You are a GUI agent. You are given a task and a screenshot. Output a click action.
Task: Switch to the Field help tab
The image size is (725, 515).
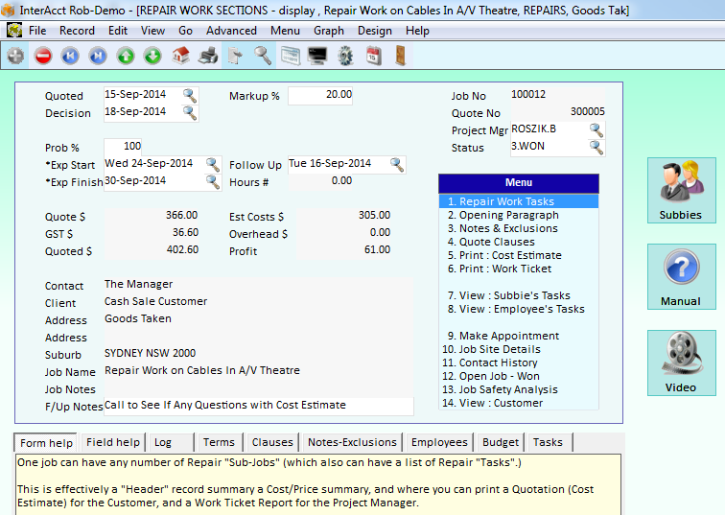[x=113, y=442]
